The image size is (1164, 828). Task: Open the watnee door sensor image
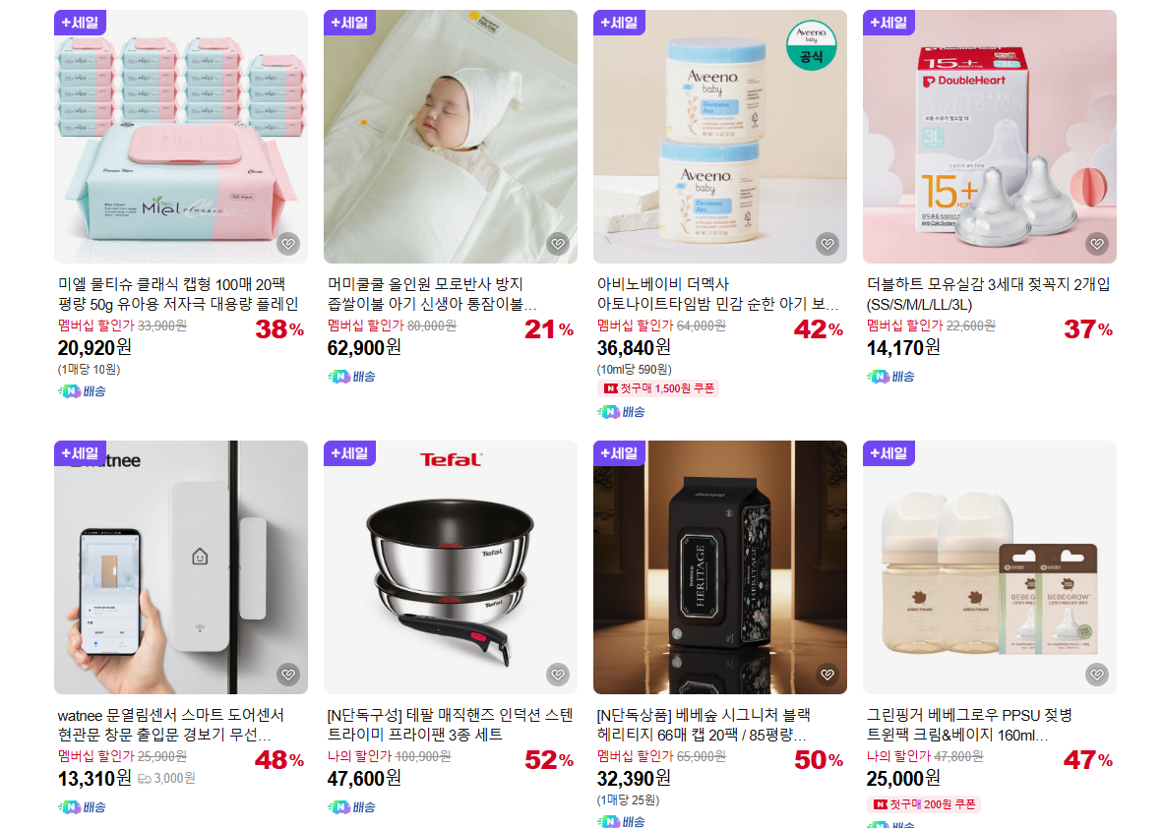tap(181, 567)
